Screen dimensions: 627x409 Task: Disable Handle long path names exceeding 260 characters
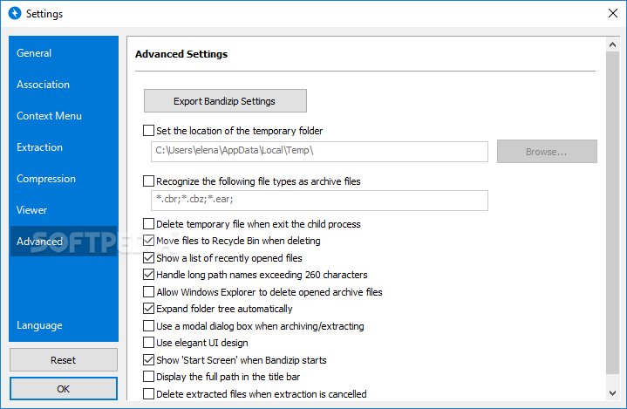(x=149, y=275)
